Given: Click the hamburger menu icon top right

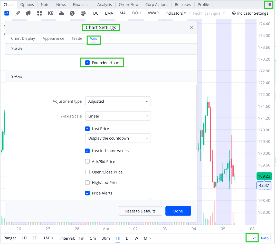Looking at the screenshot, I should coord(269,5).
